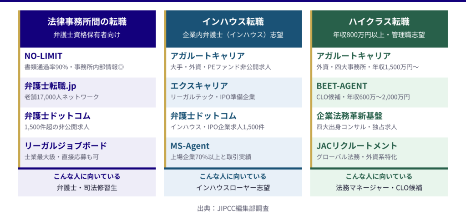Open アガルートキャリア in the ハイクラス転職 column
This screenshot has height=215, width=466.
(354, 56)
